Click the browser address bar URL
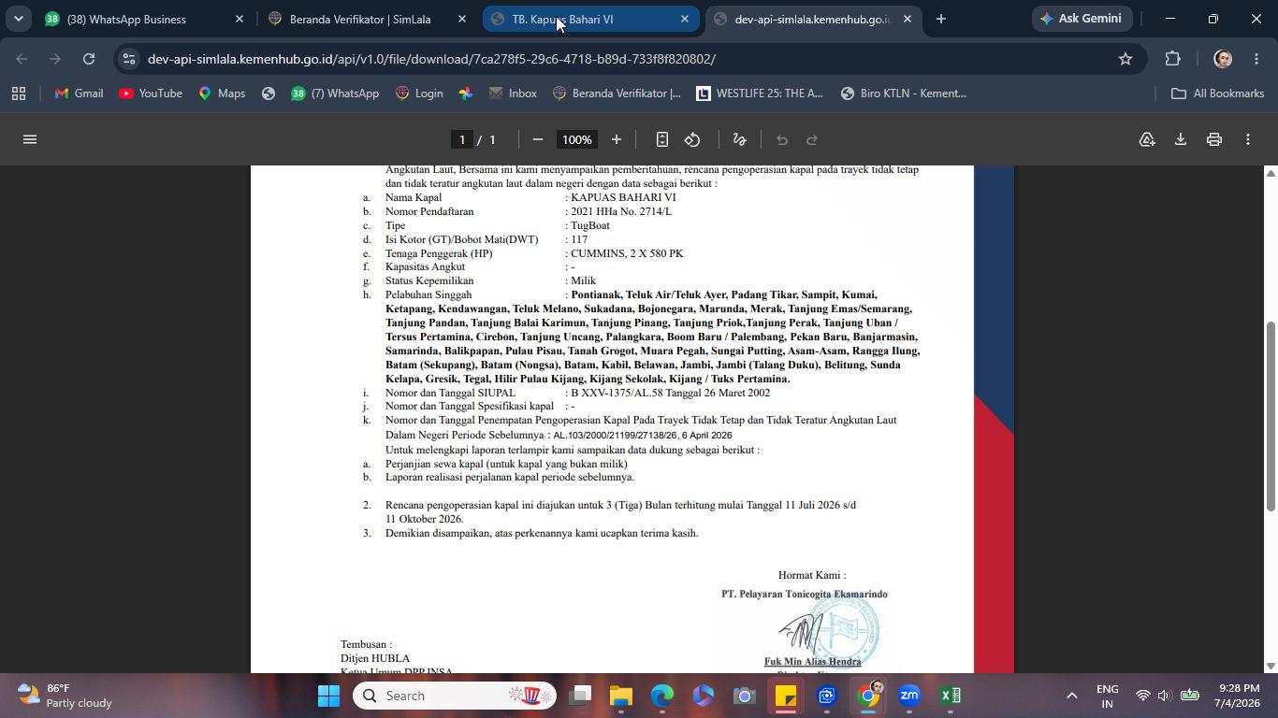1278x718 pixels. 431,59
